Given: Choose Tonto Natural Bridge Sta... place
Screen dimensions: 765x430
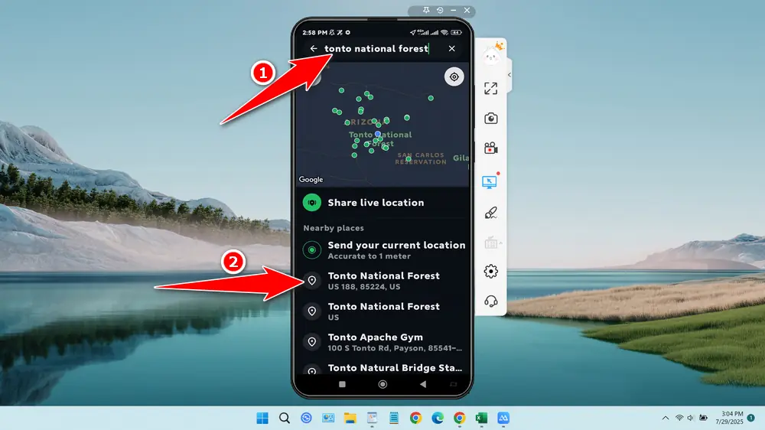Looking at the screenshot, I should [x=382, y=369].
